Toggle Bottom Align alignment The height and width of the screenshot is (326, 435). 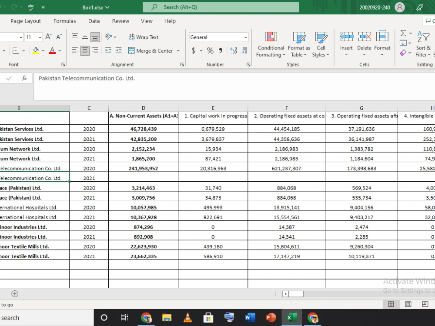click(95, 37)
